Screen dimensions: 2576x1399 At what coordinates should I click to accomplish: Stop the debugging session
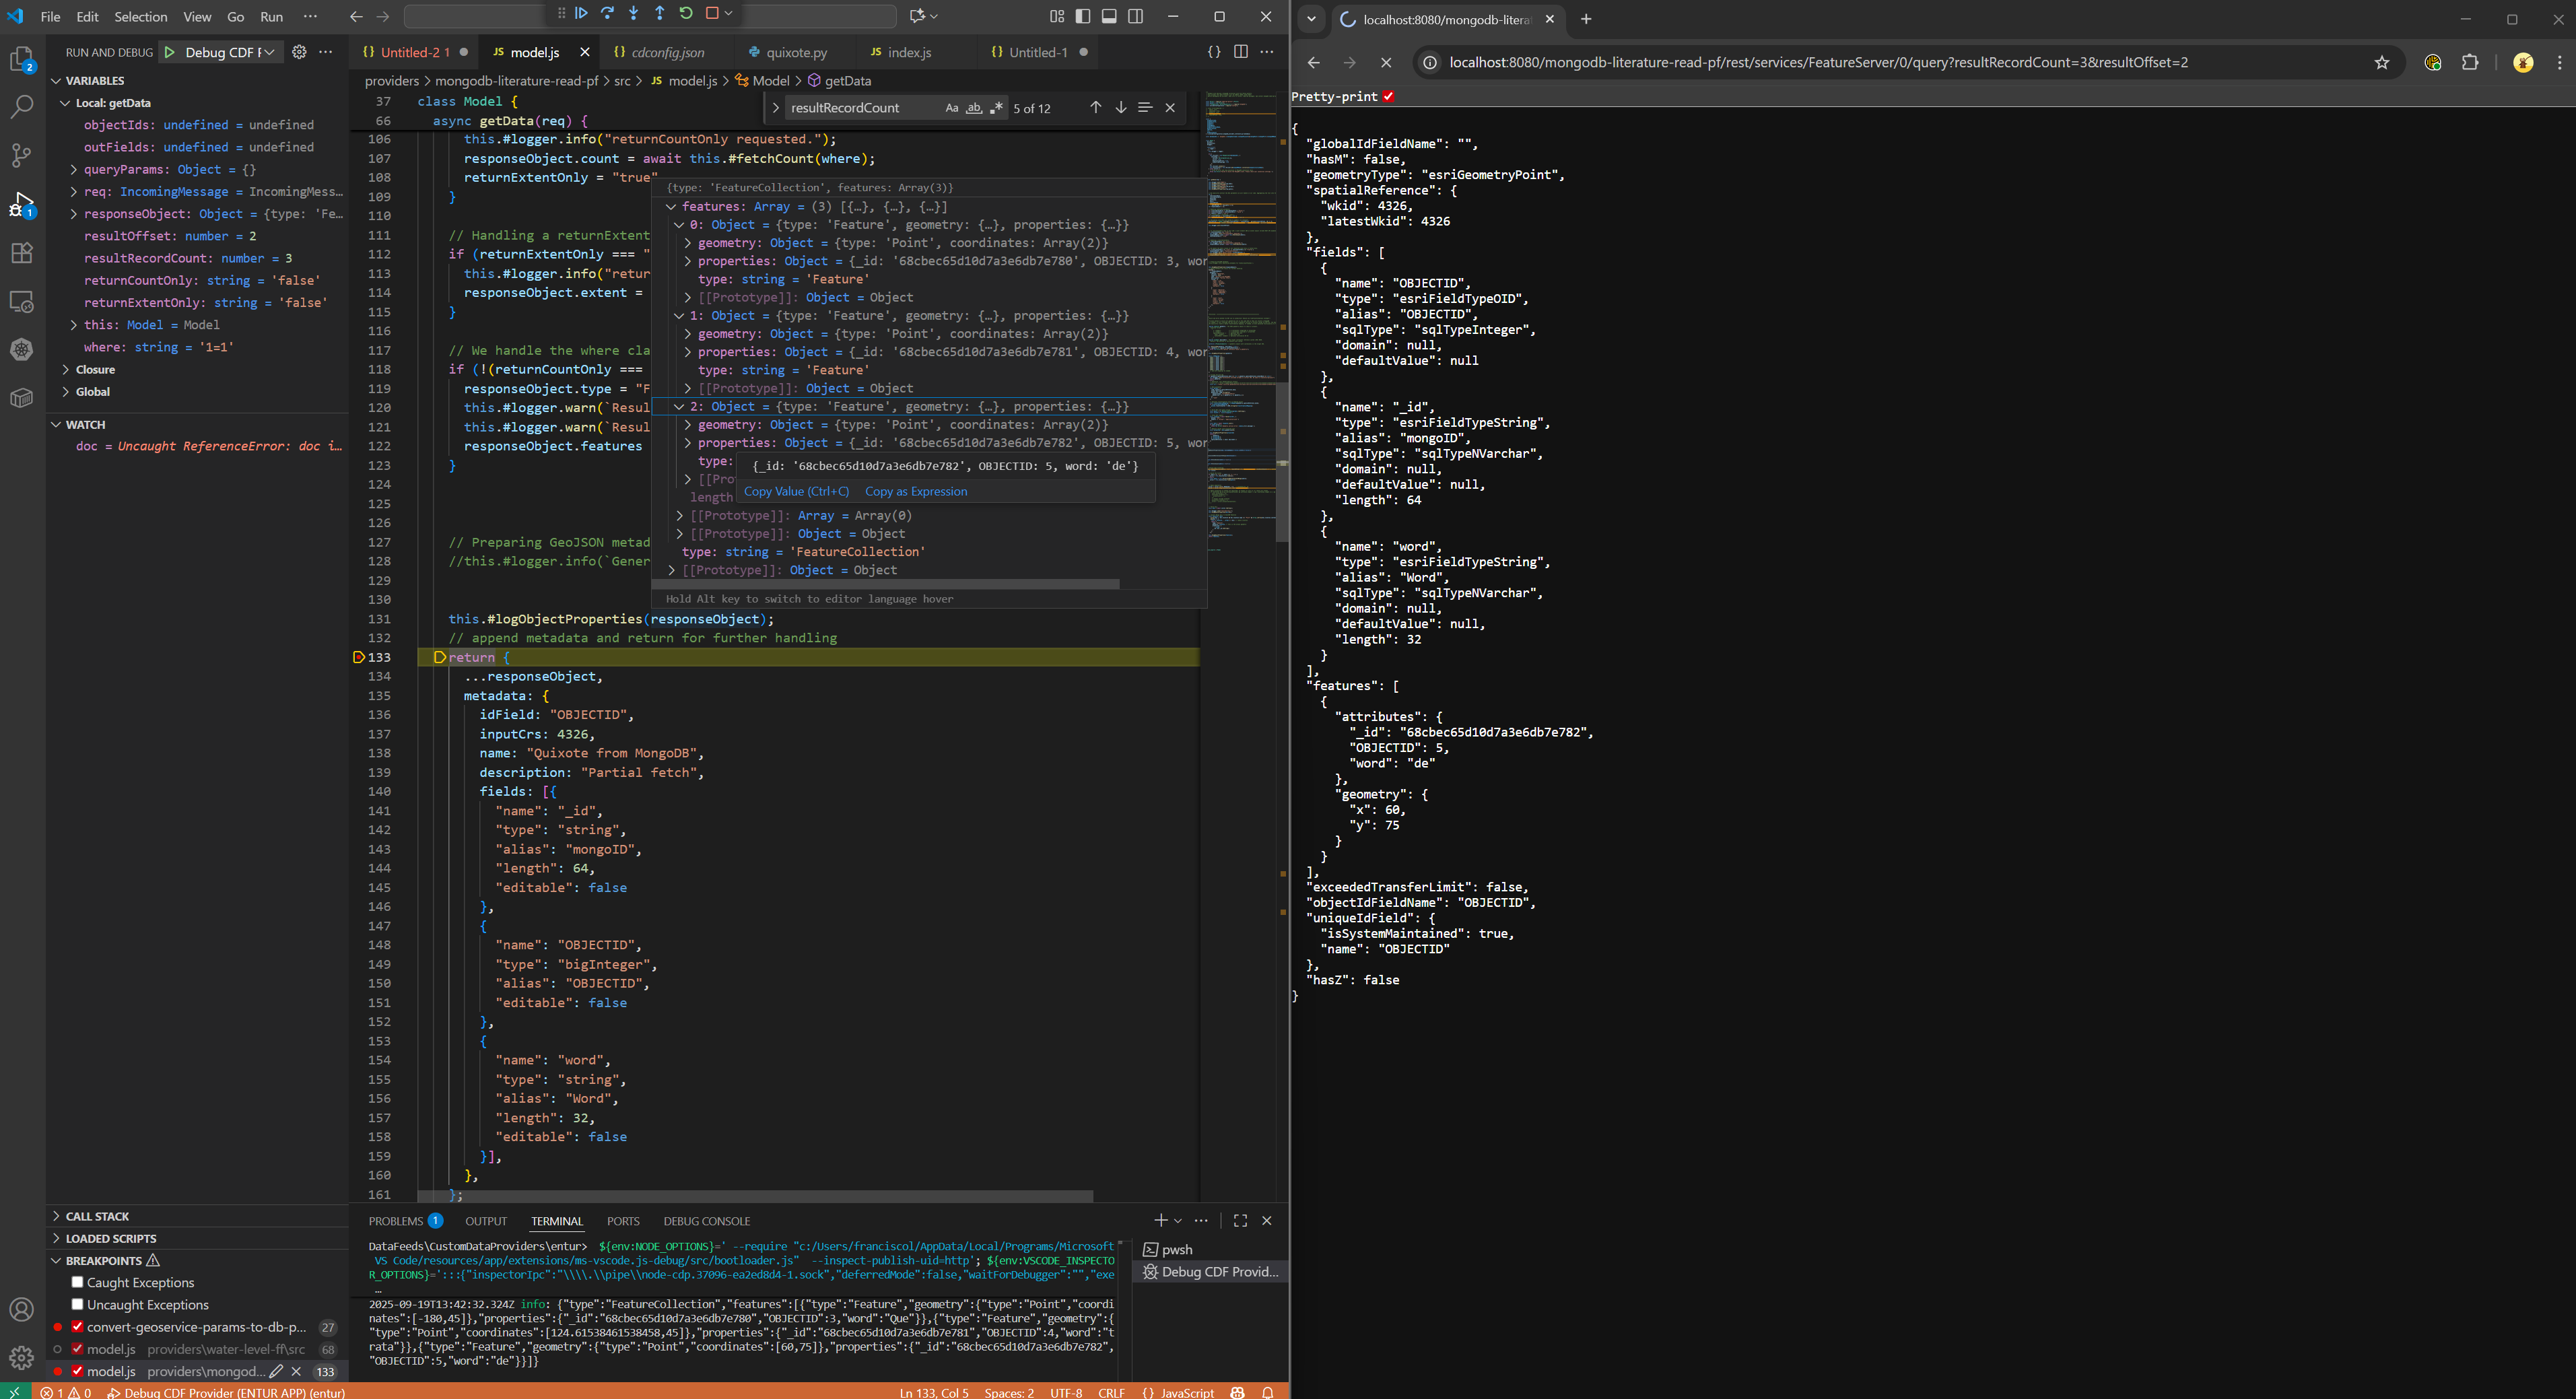pyautogui.click(x=712, y=13)
